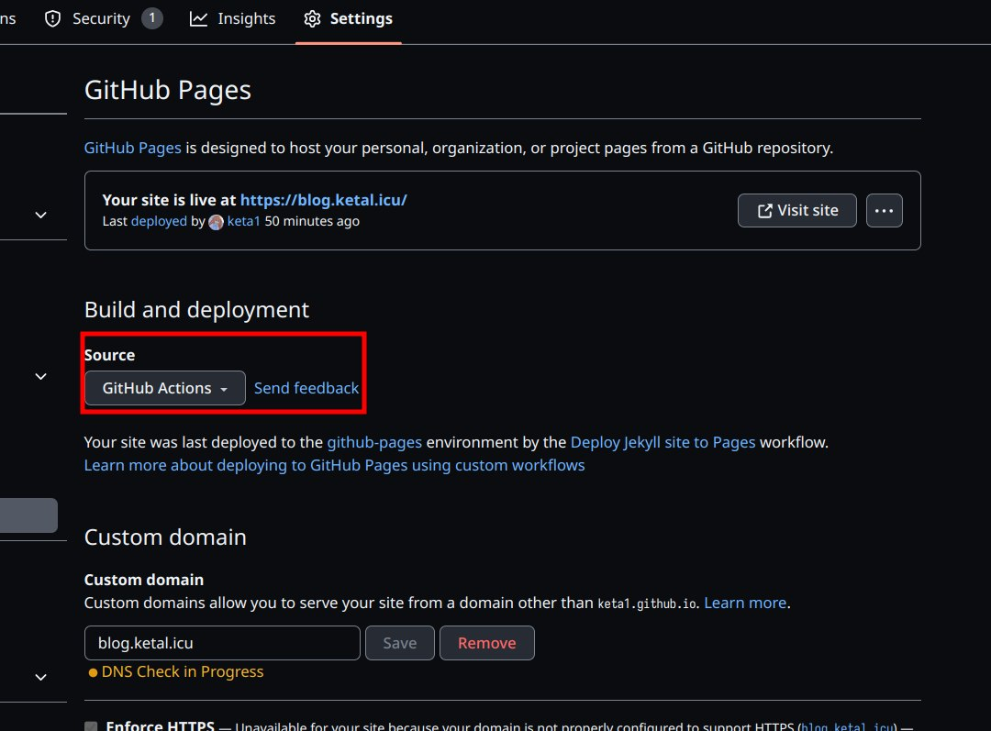Open the custom workflows deployment guide link

pyautogui.click(x=334, y=465)
